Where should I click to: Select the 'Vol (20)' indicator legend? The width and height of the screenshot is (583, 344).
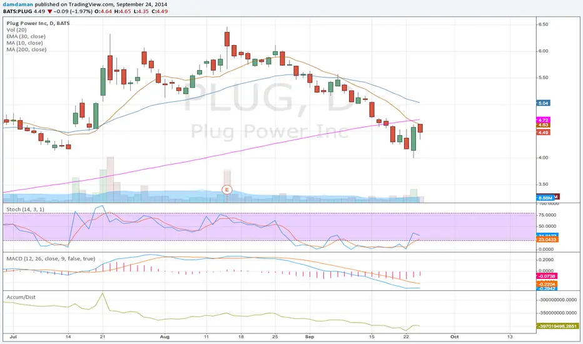click(x=16, y=30)
